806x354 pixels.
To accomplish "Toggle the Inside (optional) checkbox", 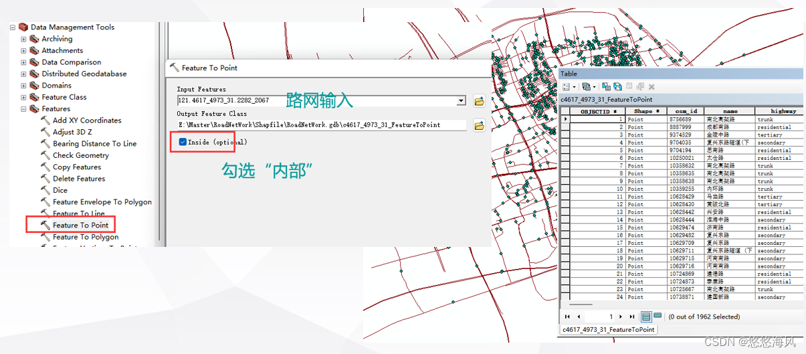I will [x=183, y=142].
